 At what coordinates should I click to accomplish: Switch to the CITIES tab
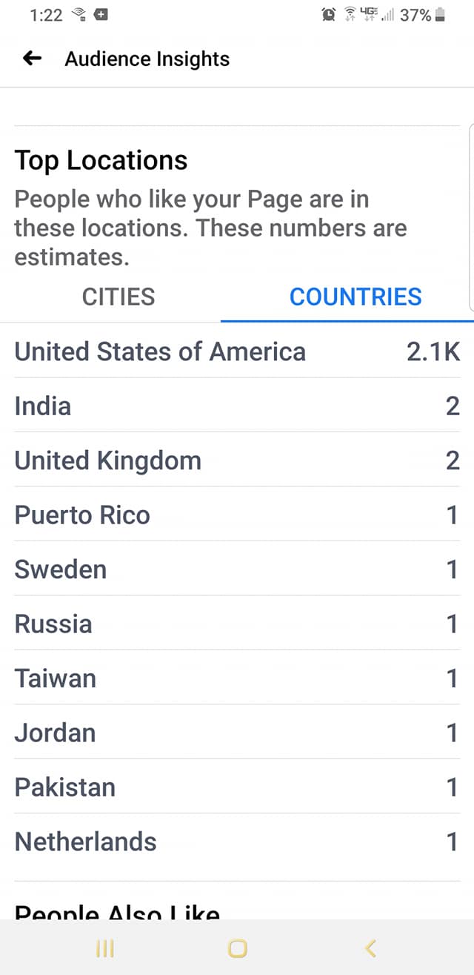(x=118, y=297)
